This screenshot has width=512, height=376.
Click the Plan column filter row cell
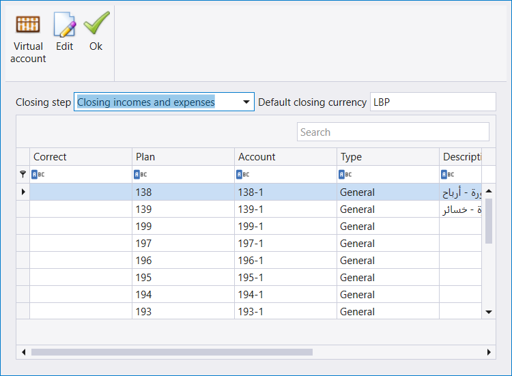pyautogui.click(x=183, y=174)
